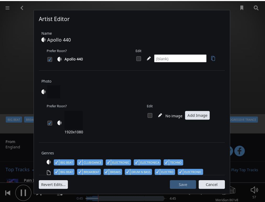The width and height of the screenshot is (265, 202).
Task: Seek in the track waveform bar
Action: [x=125, y=198]
